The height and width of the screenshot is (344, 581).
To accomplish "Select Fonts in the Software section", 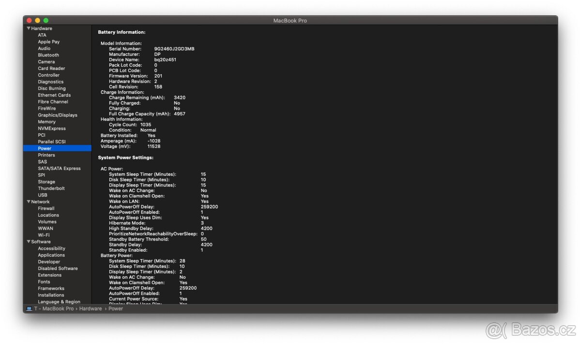I will 44,282.
